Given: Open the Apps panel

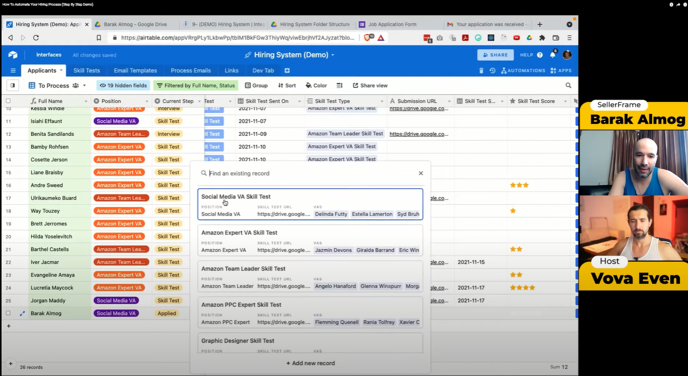Looking at the screenshot, I should click(x=561, y=71).
